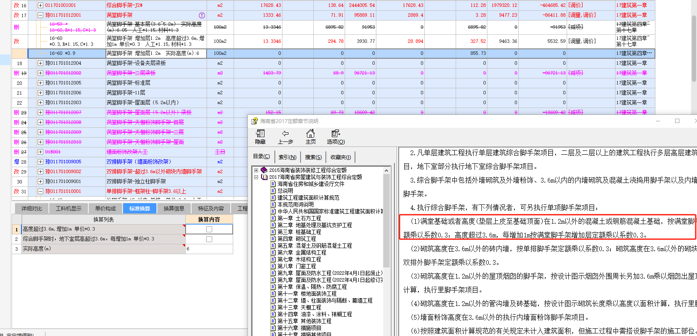Go back with the 上一步 arrow icon
The image size is (697, 336).
click(285, 134)
